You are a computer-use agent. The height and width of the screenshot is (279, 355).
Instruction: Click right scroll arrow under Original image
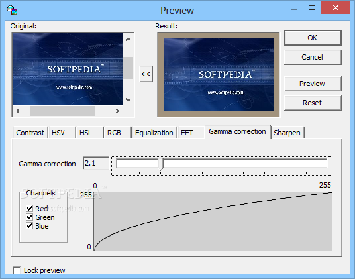[117, 111]
